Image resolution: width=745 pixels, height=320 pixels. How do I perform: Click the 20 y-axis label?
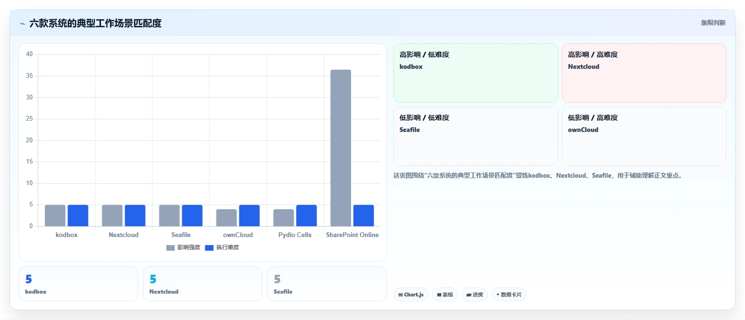tap(29, 140)
